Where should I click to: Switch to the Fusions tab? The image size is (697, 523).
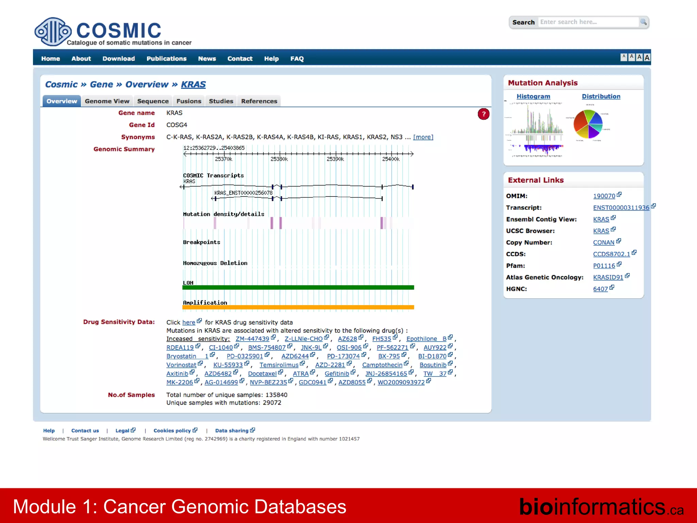[x=189, y=101]
